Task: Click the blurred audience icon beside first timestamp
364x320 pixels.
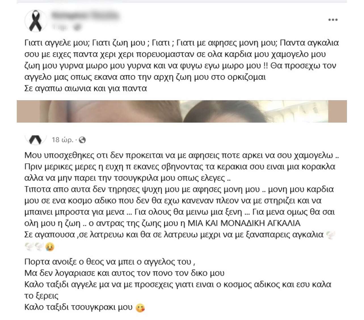Action: coord(77,27)
